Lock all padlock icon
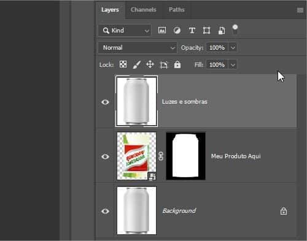Screen dimensions: 307x241 click(177, 64)
